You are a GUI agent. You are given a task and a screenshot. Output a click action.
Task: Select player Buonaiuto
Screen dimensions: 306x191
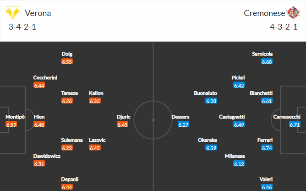tap(205, 93)
